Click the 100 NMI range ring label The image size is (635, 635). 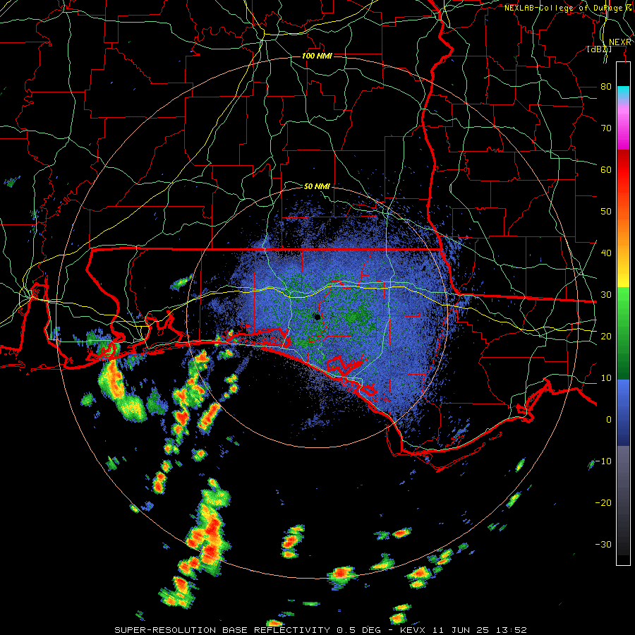pyautogui.click(x=317, y=56)
